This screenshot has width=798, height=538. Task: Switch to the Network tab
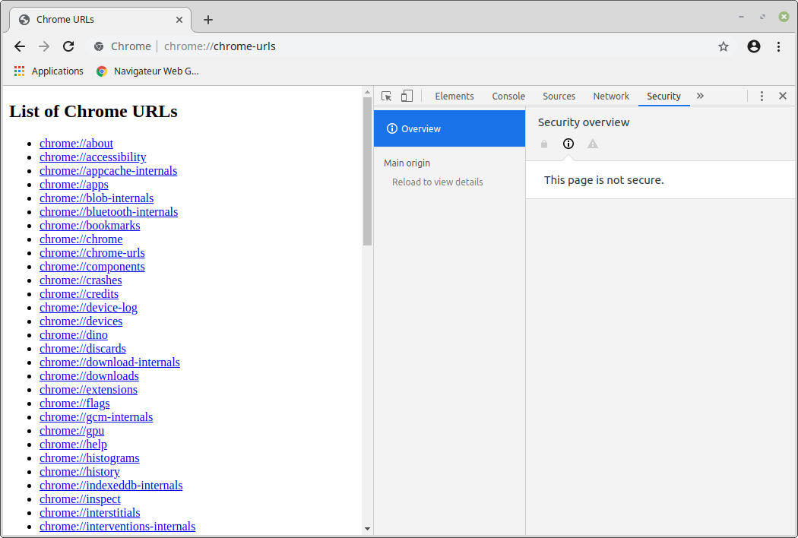click(x=611, y=96)
